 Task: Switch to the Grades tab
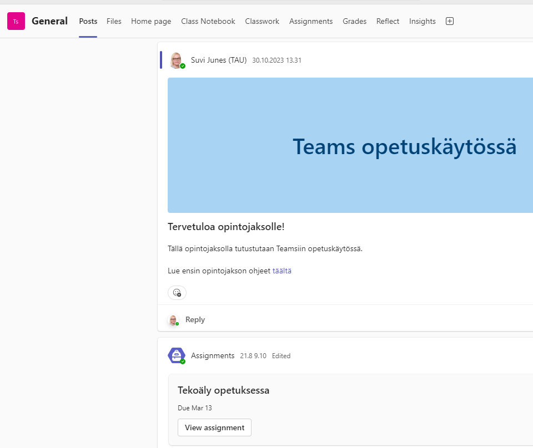(354, 21)
